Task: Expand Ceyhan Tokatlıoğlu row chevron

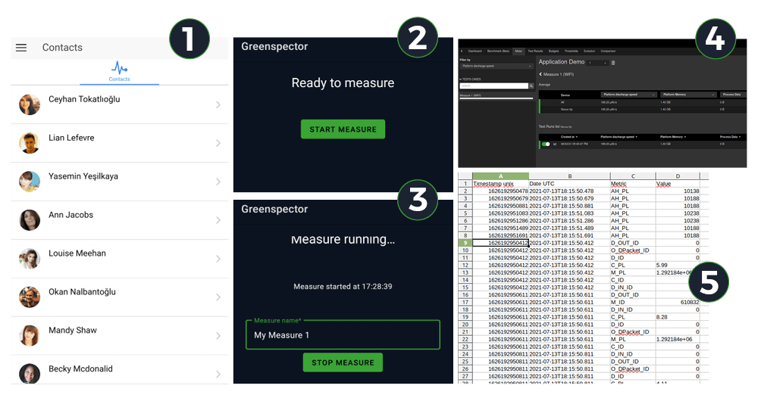Action: point(218,104)
